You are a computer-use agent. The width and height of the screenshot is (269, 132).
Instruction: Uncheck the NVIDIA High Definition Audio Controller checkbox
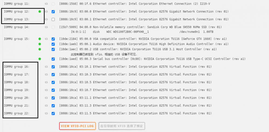coord(53,44)
